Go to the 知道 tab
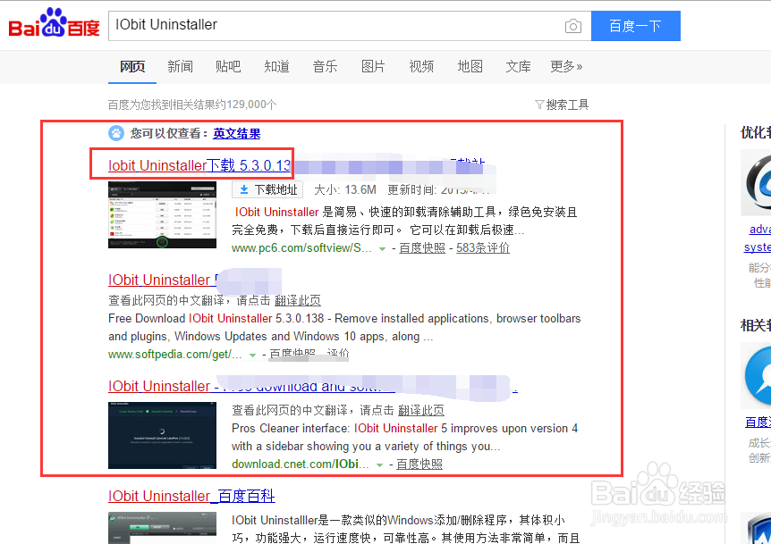This screenshot has height=544, width=771. tap(276, 66)
